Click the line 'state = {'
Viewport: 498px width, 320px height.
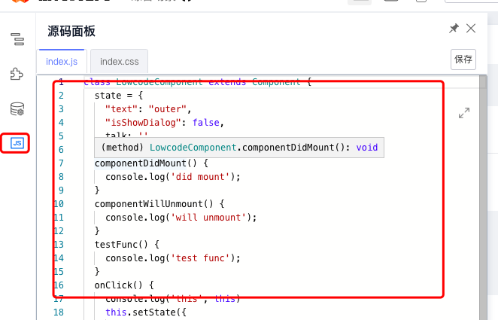(119, 96)
